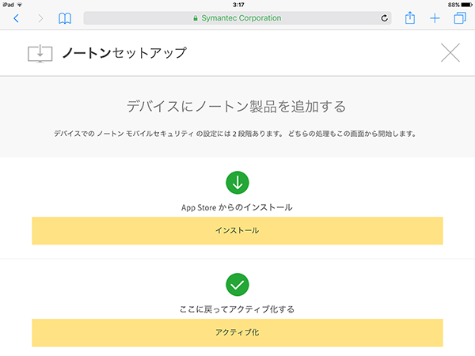
Task: Close Norton setup with X icon
Action: pyautogui.click(x=450, y=53)
